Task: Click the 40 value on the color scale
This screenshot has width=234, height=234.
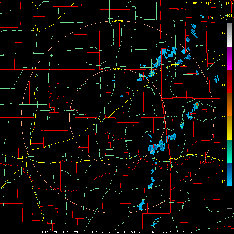Action: pyautogui.click(x=223, y=118)
